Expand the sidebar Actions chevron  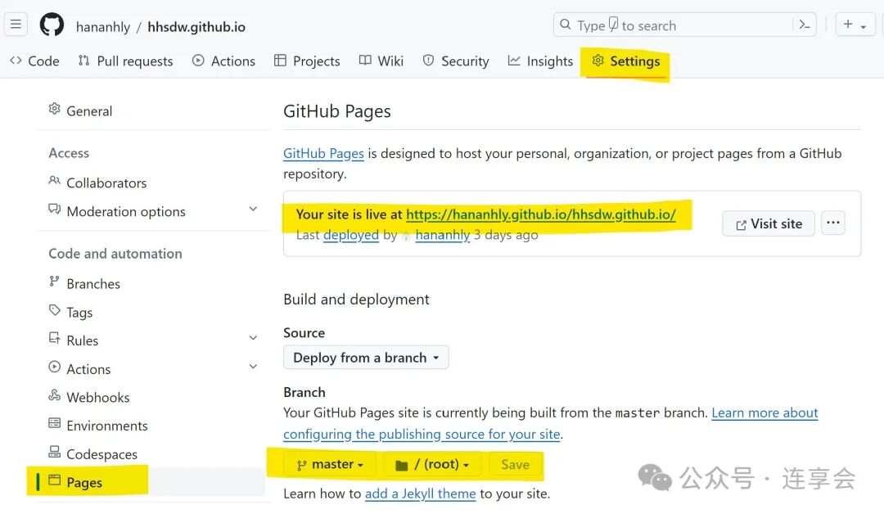pos(253,367)
